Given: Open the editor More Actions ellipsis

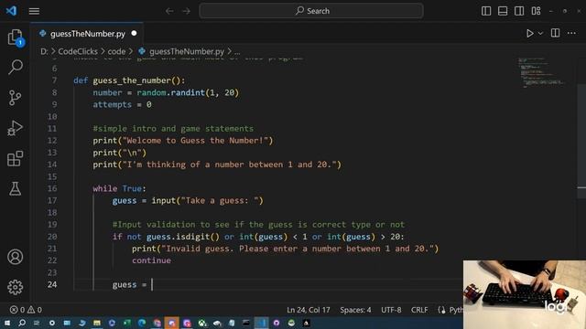Looking at the screenshot, I should click(x=571, y=33).
